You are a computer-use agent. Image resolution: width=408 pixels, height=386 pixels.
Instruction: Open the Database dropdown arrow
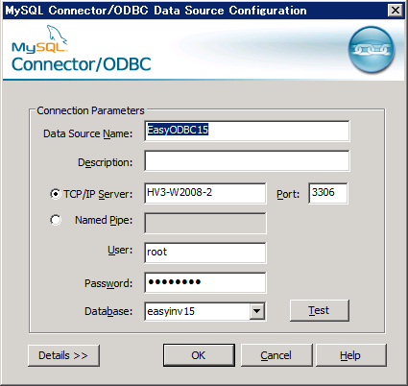tap(257, 311)
